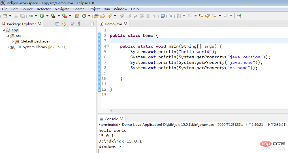
Task: Click the New Java Package icon
Action: coord(77,16)
